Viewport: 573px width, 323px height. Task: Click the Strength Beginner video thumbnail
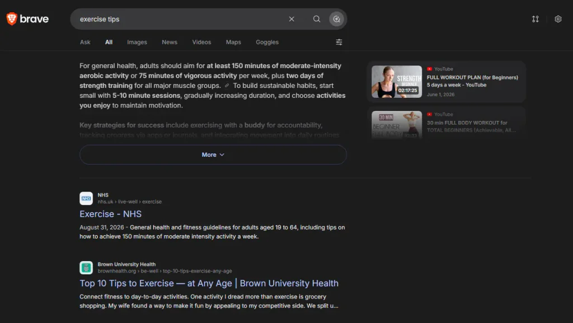pyautogui.click(x=397, y=82)
